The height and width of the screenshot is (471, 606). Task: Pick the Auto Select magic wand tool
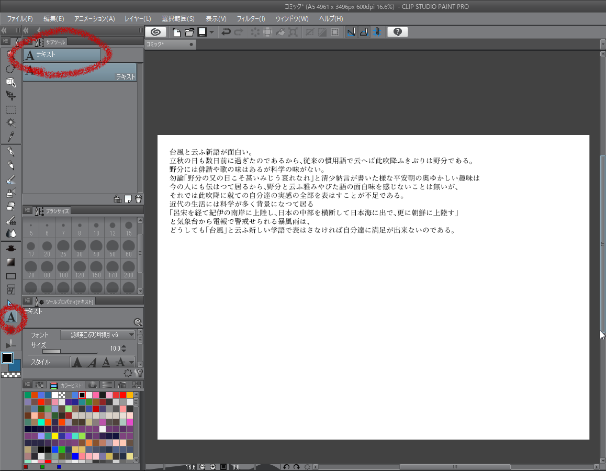point(11,123)
